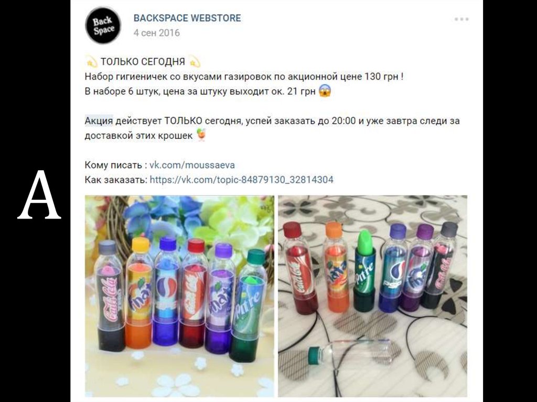Click the ТОЛЬКО СЕГОДНЯ headline text
Screen dimensions: 537x402
[143, 62]
